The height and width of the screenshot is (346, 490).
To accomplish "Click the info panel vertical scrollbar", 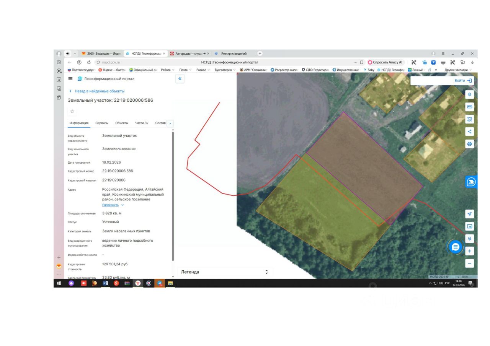I will pos(173,196).
